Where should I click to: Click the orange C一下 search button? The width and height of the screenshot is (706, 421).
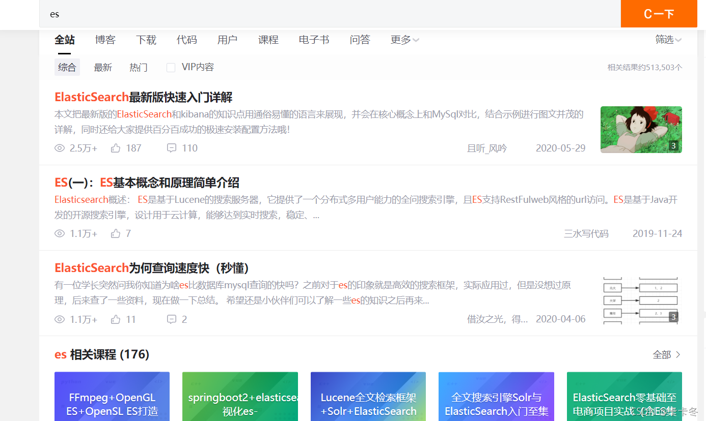click(659, 14)
